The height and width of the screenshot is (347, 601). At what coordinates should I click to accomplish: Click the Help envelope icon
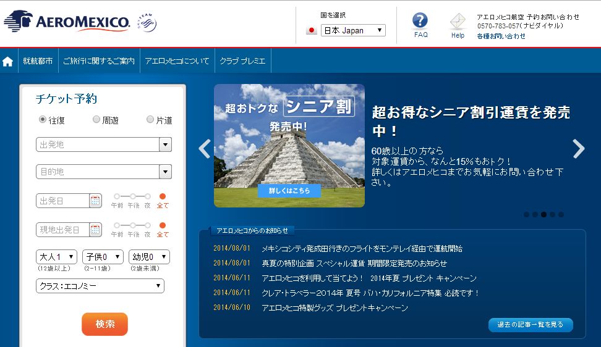(458, 22)
